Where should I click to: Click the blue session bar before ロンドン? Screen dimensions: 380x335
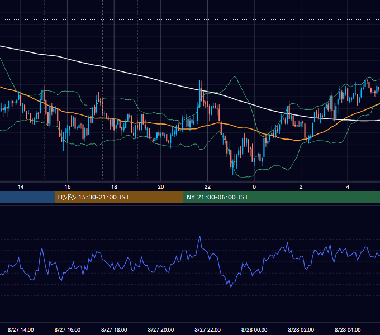(x=27, y=197)
